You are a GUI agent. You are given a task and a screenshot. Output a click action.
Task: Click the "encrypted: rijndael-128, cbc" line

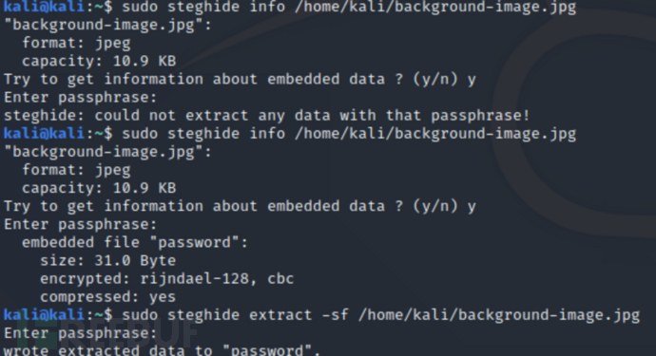(x=167, y=279)
